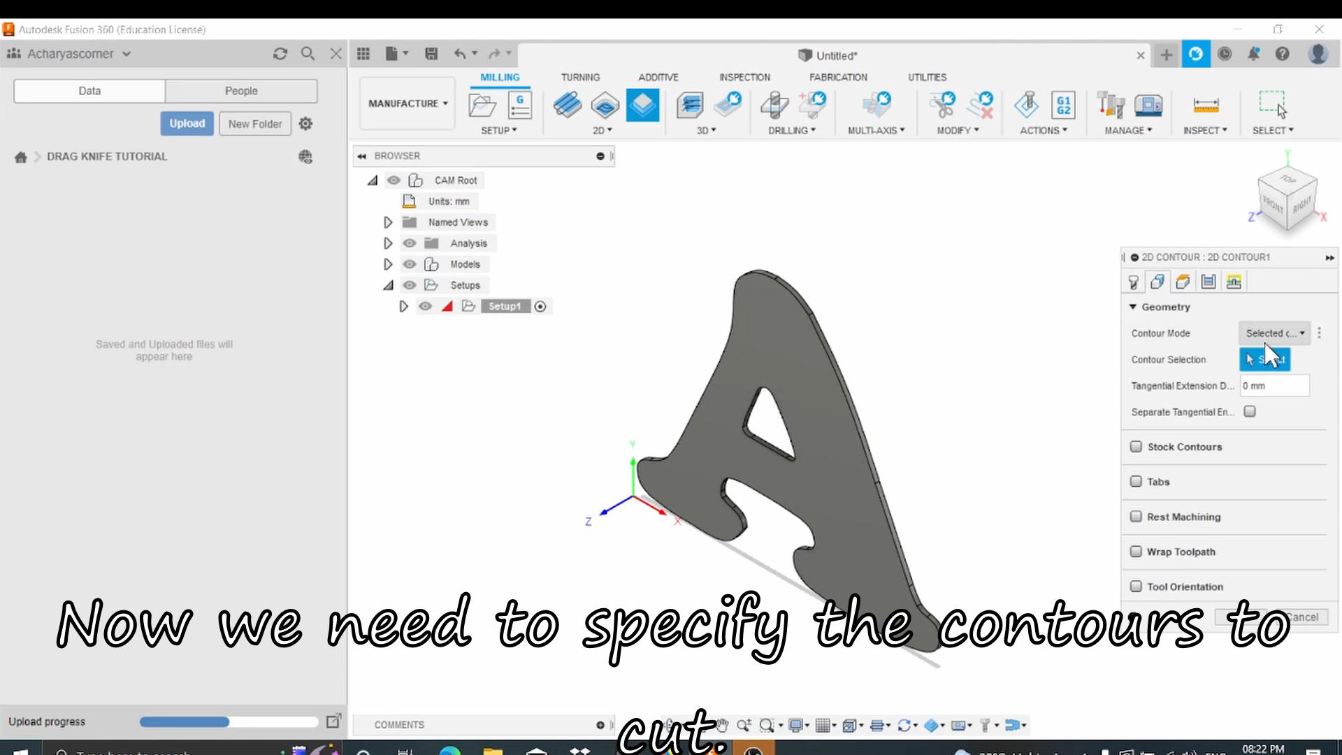Open the 2D dropdown menu
Screen dimensions: 1342x755
coord(603,131)
